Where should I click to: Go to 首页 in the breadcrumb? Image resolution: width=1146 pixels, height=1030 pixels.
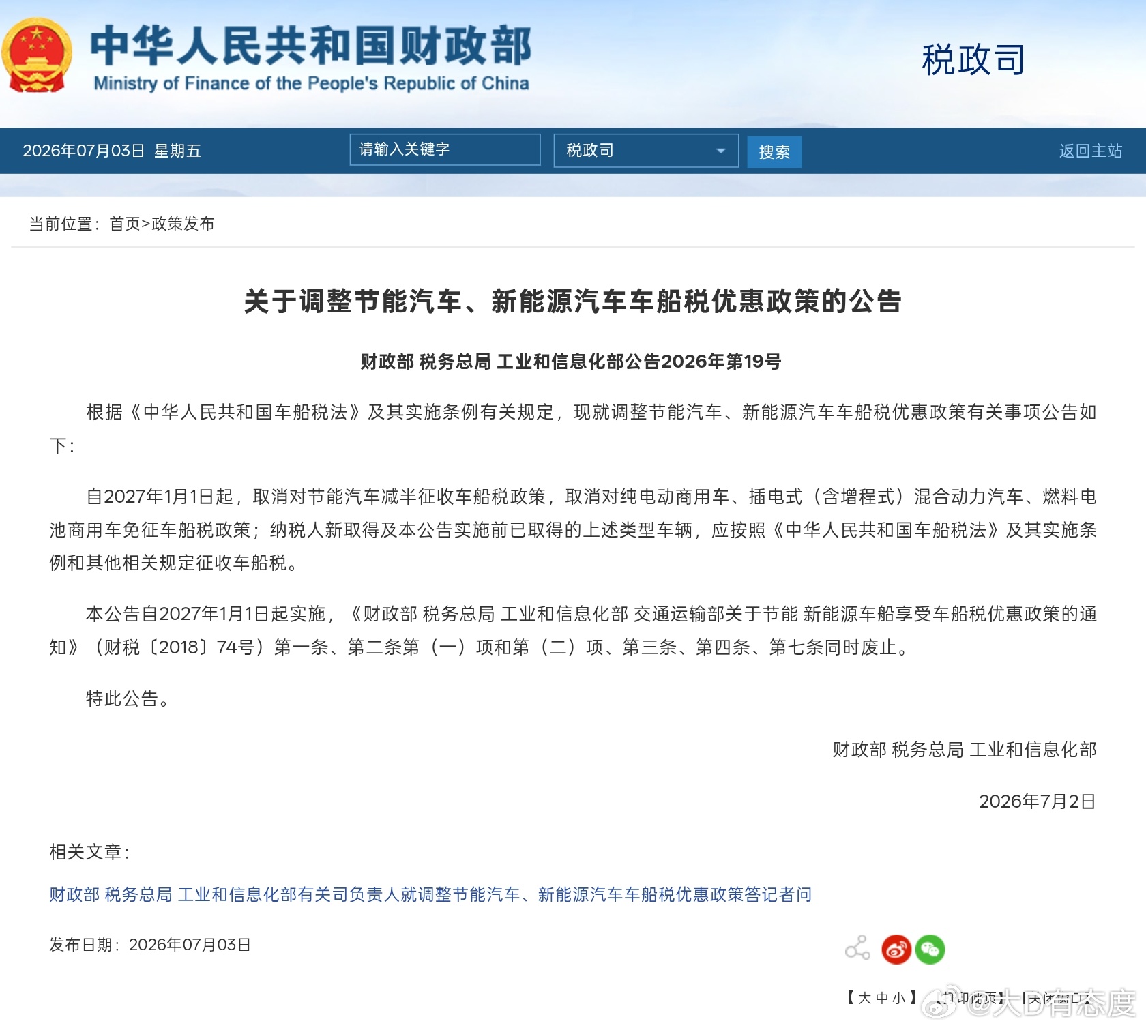(x=125, y=224)
